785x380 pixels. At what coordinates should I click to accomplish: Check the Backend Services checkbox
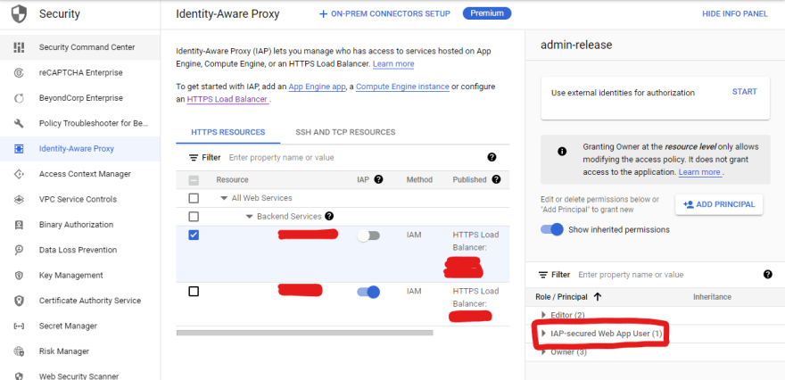tap(194, 217)
